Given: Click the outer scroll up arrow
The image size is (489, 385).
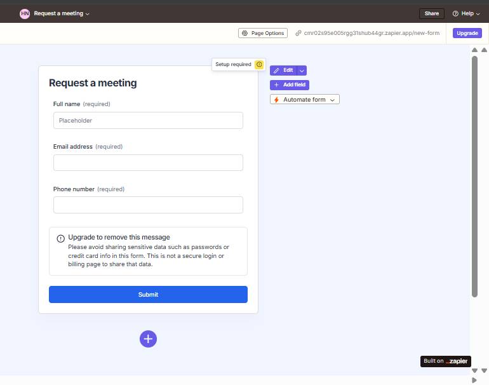Looking at the screenshot, I should tap(484, 50).
